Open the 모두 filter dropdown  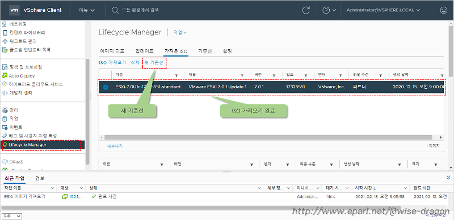(x=12, y=216)
